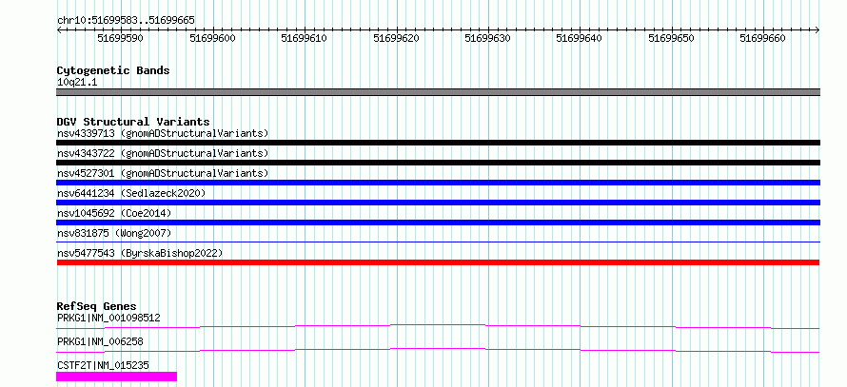Click the thin blue line for nsv831875
Image resolution: width=847 pixels, height=387 pixels.
point(438,242)
